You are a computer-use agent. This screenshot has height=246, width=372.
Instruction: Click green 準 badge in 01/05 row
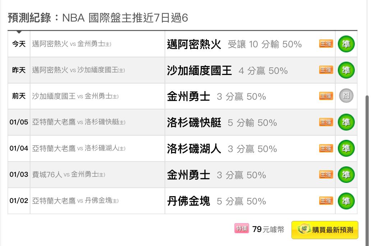346,122
